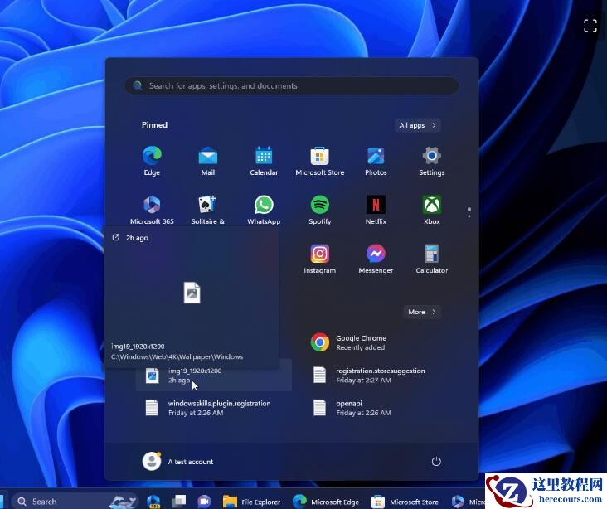Show More recommended items
607x509 pixels.
click(422, 312)
